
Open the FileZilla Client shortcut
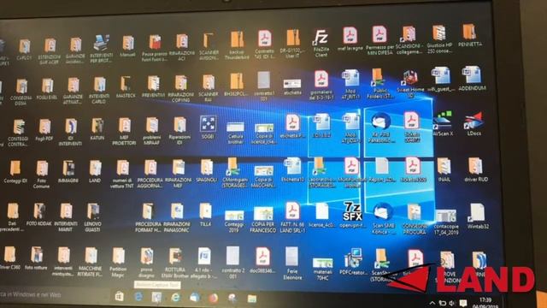(321, 38)
